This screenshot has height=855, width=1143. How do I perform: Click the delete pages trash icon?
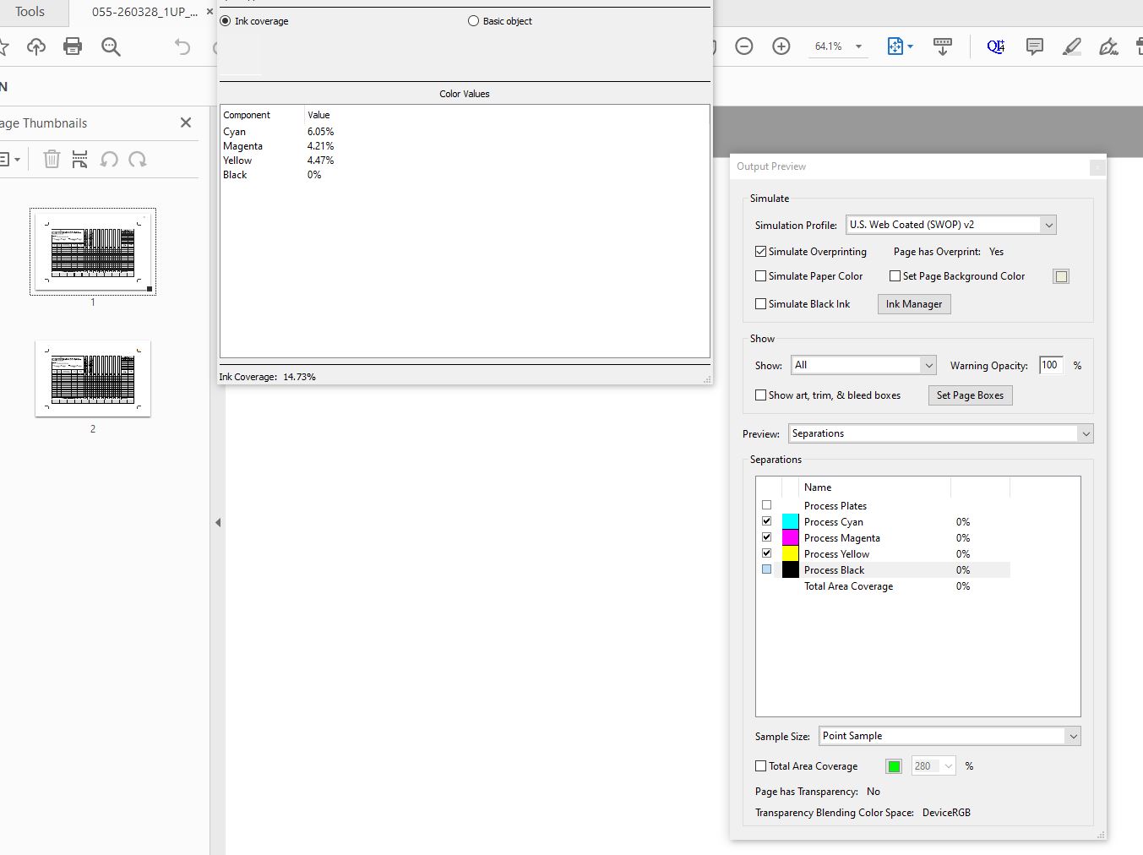52,159
